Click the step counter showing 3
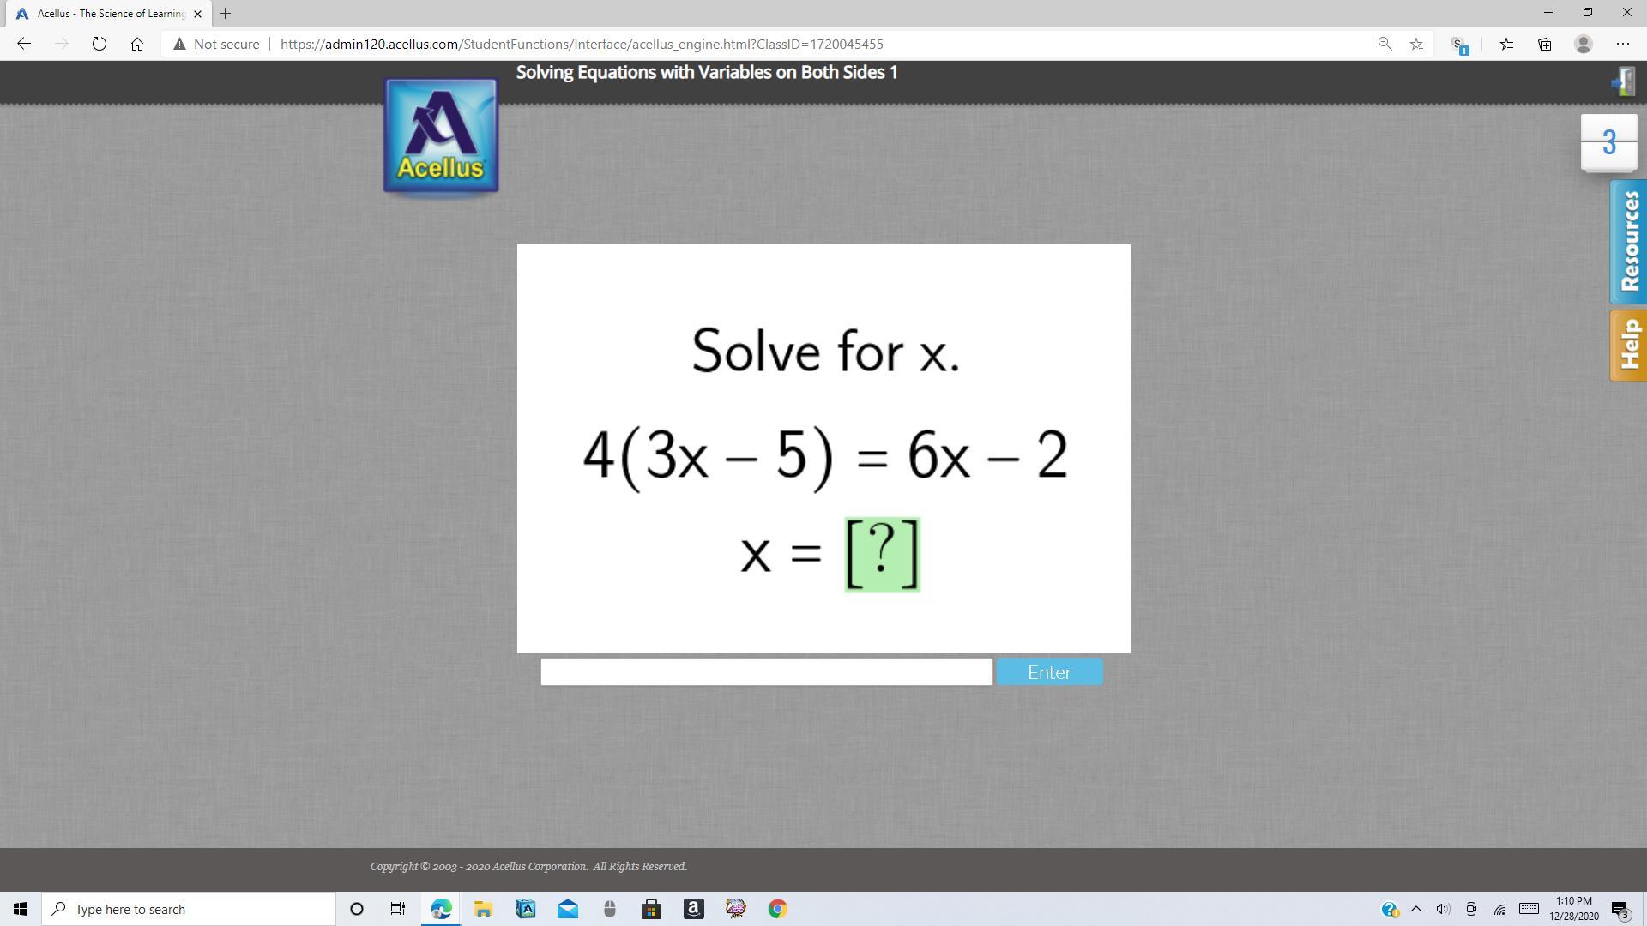Image resolution: width=1647 pixels, height=926 pixels. point(1608,142)
